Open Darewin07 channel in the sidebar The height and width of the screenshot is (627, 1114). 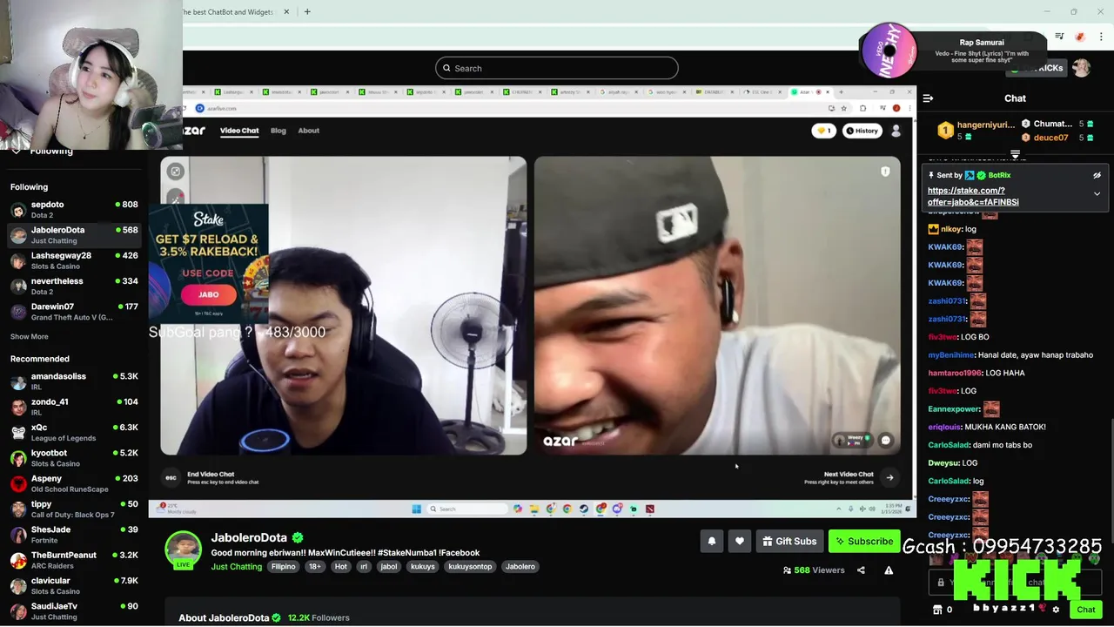74,312
